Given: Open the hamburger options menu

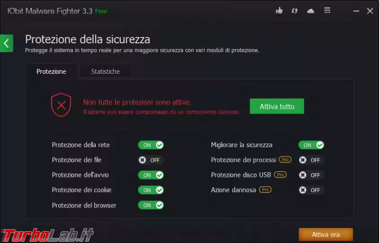Looking at the screenshot, I should click(327, 10).
